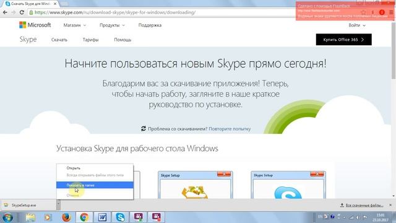
Task: Switch to Chrome in the taskbar
Action: 84,217
